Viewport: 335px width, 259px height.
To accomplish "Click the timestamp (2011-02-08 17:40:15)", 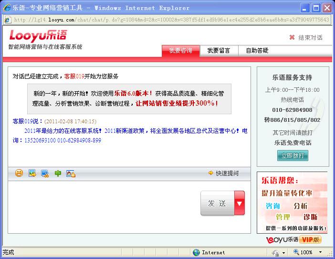I will tap(70, 121).
